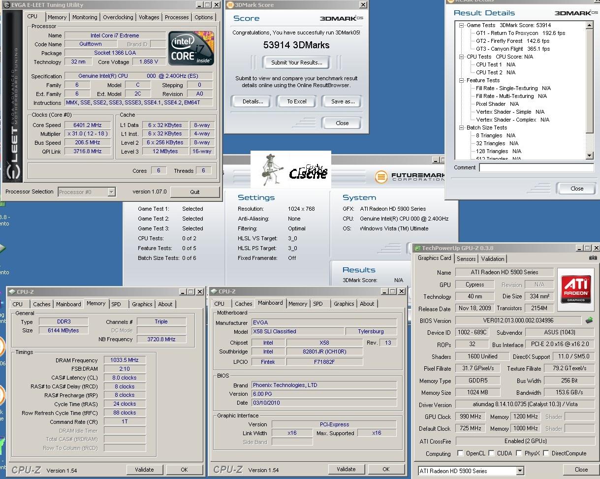
Task: Collapse the CPU Tests tree node
Action: coord(462,57)
